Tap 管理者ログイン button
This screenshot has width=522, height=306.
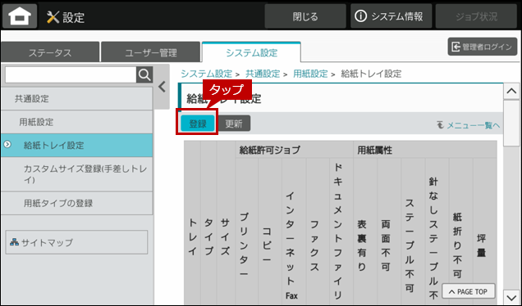click(x=483, y=47)
